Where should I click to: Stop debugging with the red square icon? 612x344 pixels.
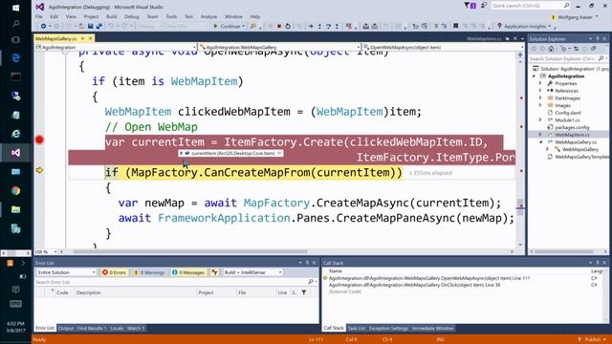279,26
